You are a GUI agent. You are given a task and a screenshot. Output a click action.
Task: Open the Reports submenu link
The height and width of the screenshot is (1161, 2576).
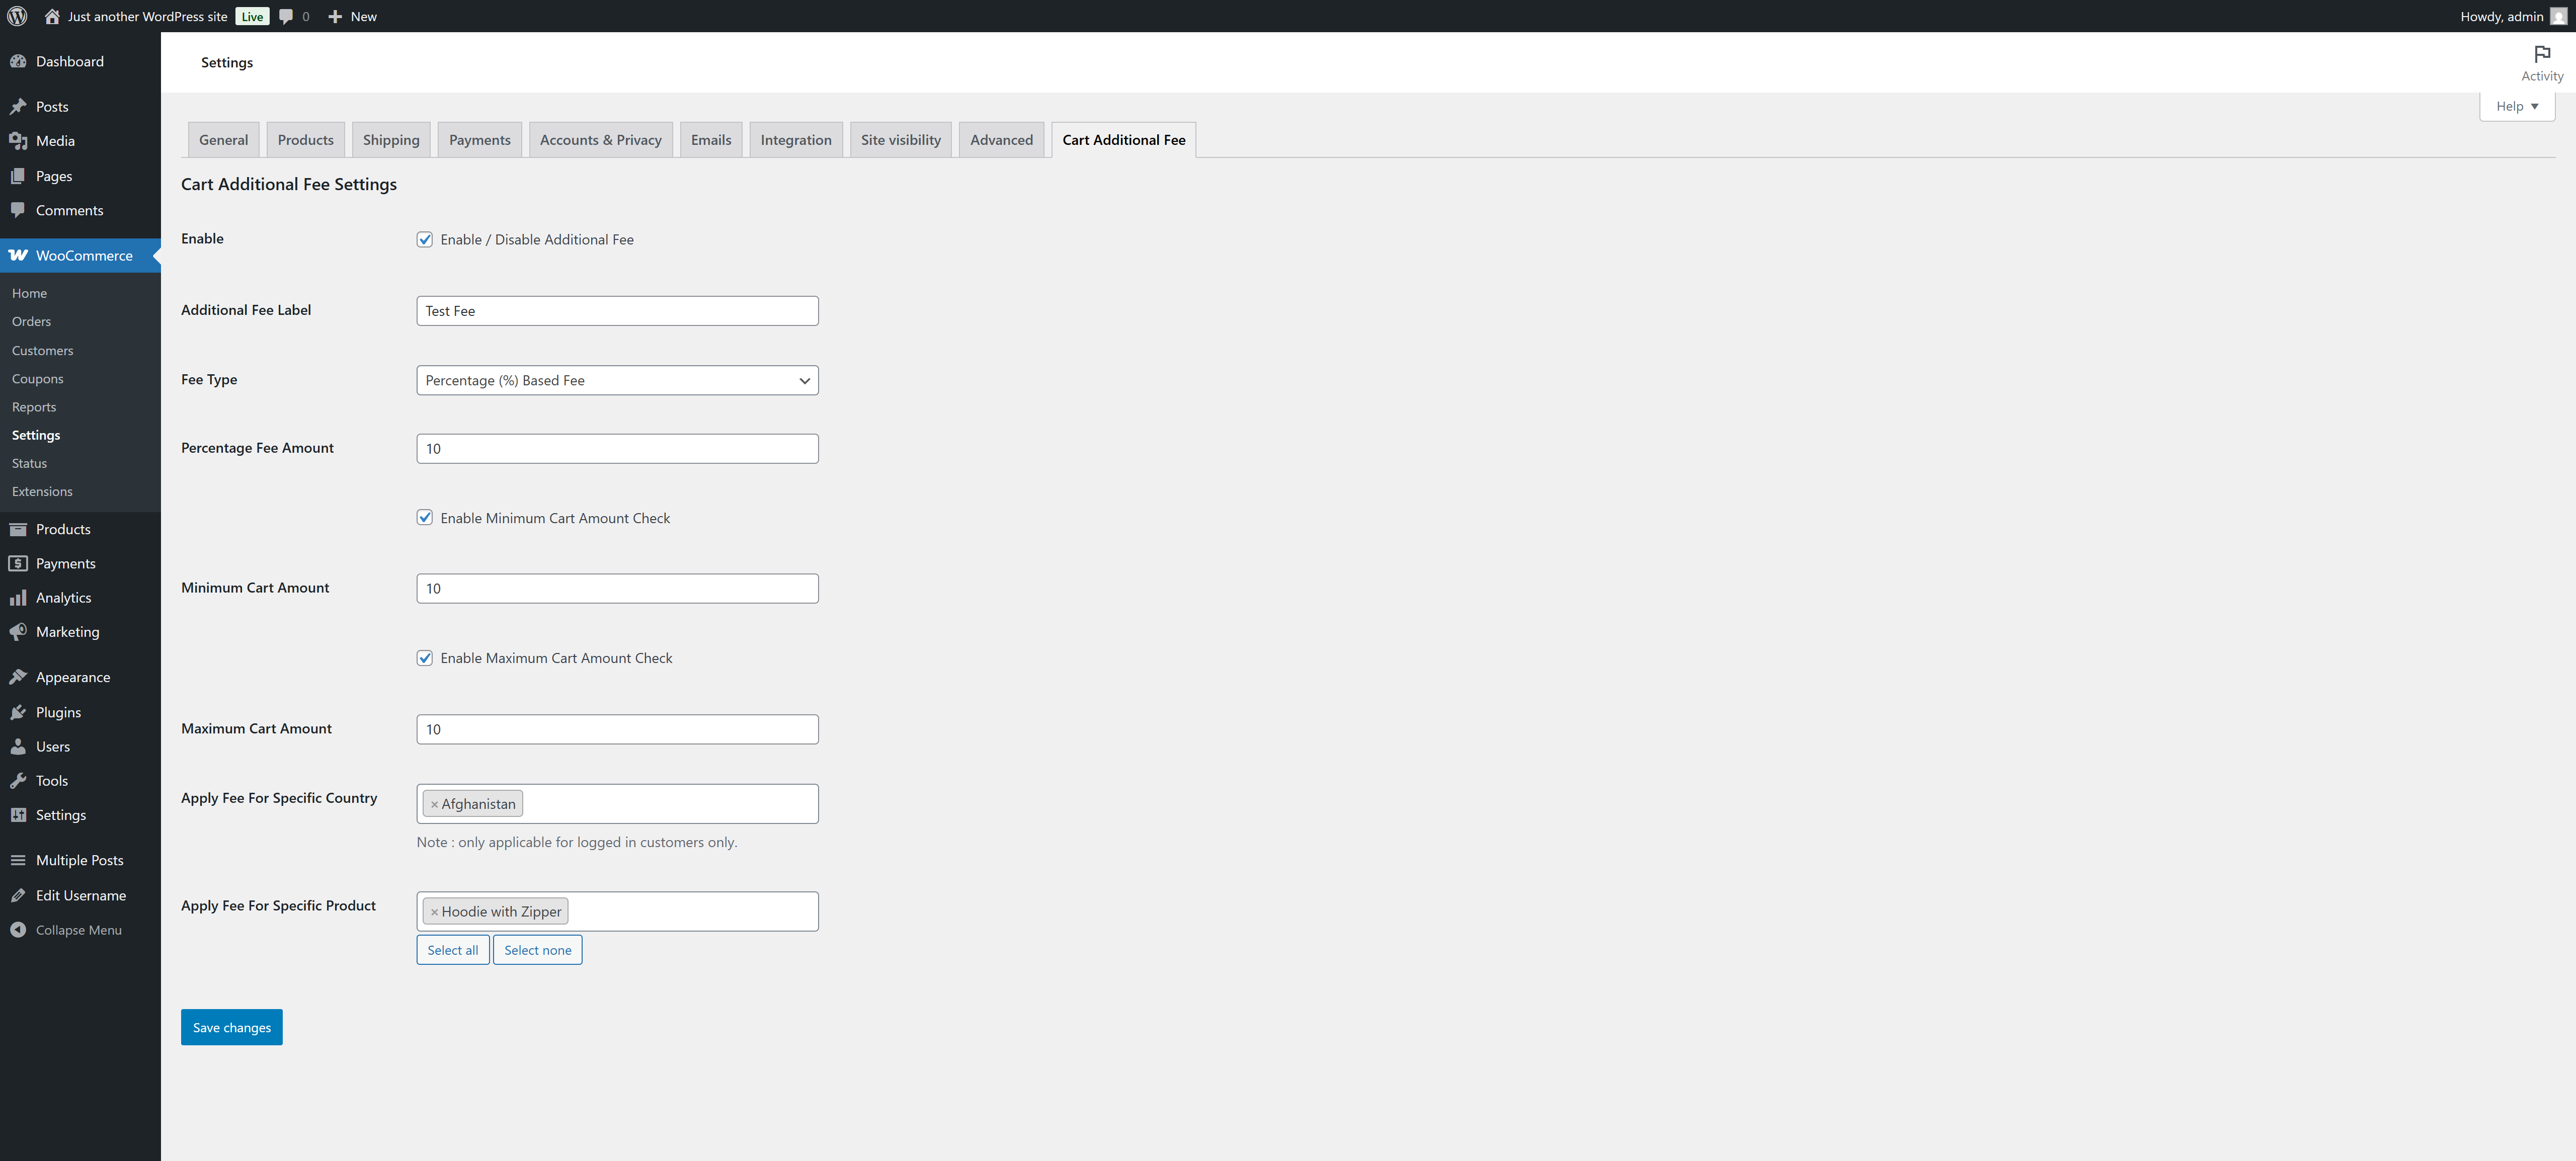click(34, 407)
